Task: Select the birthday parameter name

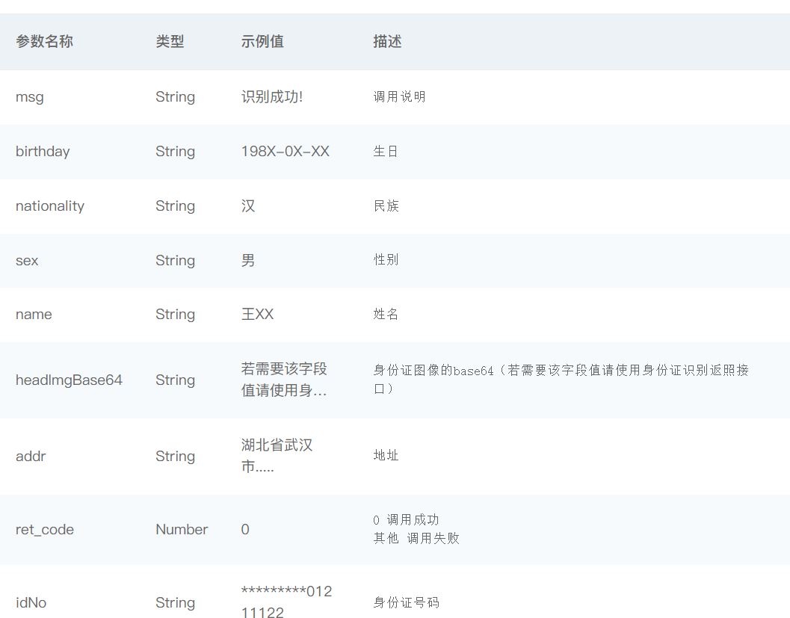Action: [x=43, y=151]
